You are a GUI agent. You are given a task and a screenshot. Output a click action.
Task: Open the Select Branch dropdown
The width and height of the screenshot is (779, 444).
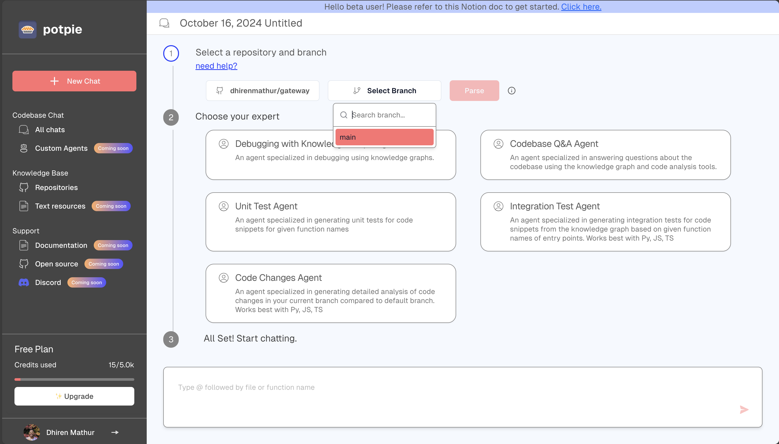tap(384, 91)
